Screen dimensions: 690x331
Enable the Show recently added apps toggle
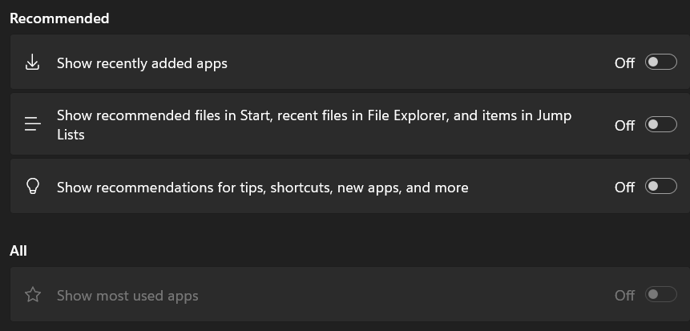pyautogui.click(x=661, y=63)
